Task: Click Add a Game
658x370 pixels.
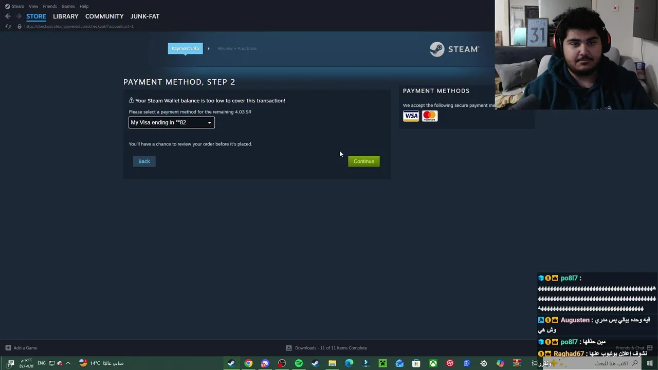Action: 21,348
